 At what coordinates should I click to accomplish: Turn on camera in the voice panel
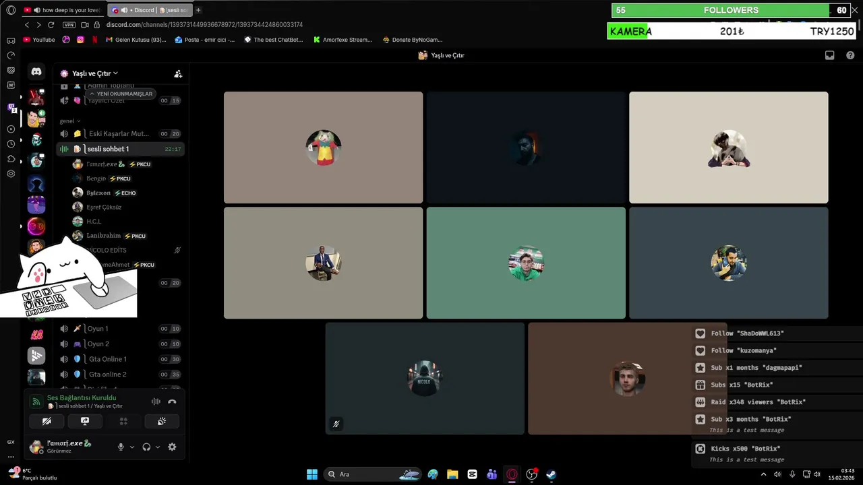coord(47,421)
